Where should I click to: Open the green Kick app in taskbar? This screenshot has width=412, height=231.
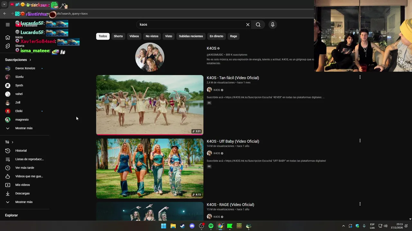click(230, 226)
